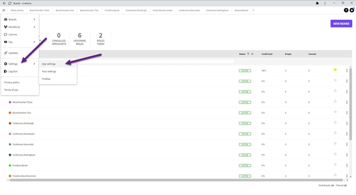The height and width of the screenshot is (195, 356).
Task: Switch to the Artists Board London tab
Action: point(163,10)
